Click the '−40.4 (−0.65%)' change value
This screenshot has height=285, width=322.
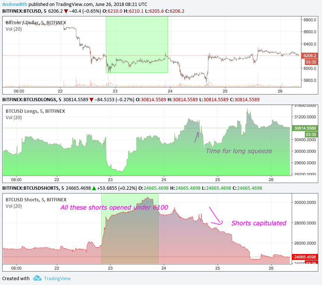click(85, 11)
